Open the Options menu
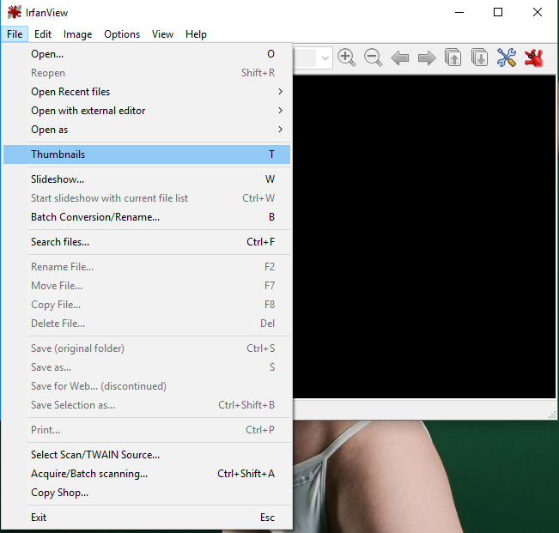 (122, 34)
